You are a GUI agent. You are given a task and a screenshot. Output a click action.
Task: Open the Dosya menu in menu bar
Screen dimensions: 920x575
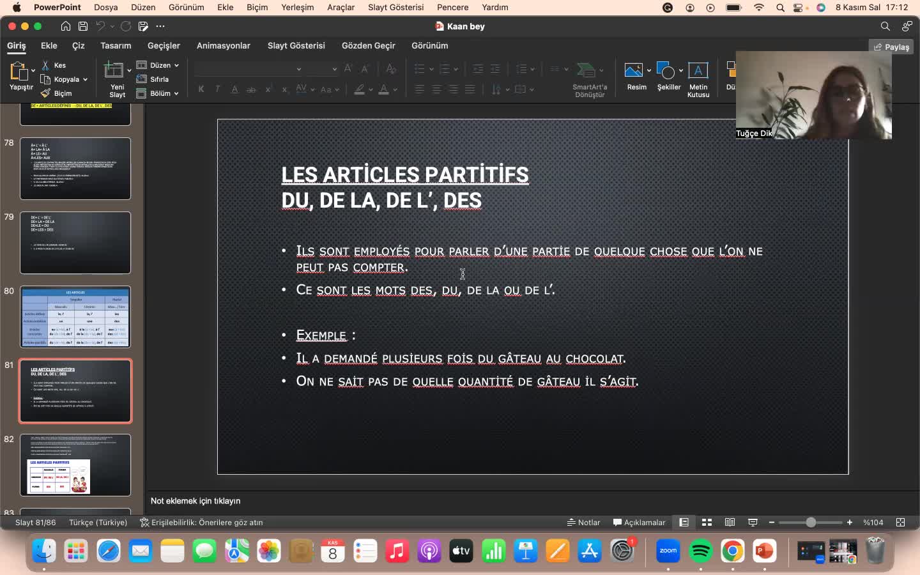(x=106, y=7)
